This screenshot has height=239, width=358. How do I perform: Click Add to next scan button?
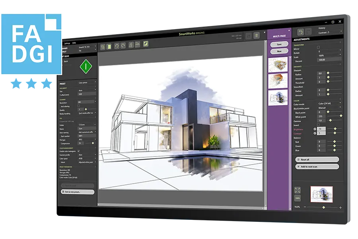tap(317, 167)
